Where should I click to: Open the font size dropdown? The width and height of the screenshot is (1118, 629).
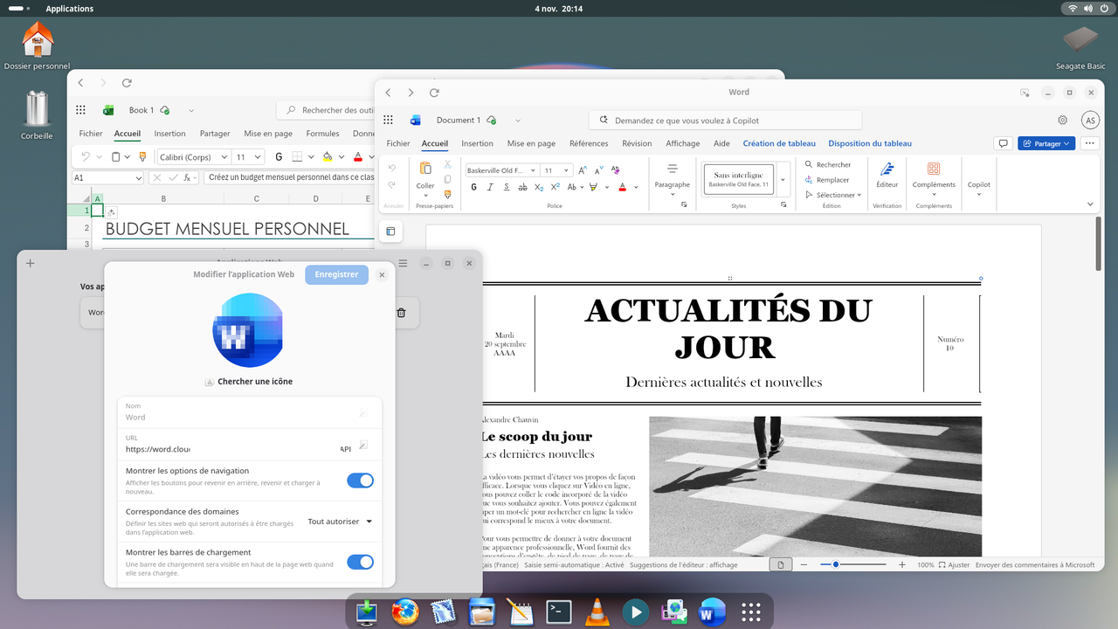pos(566,169)
